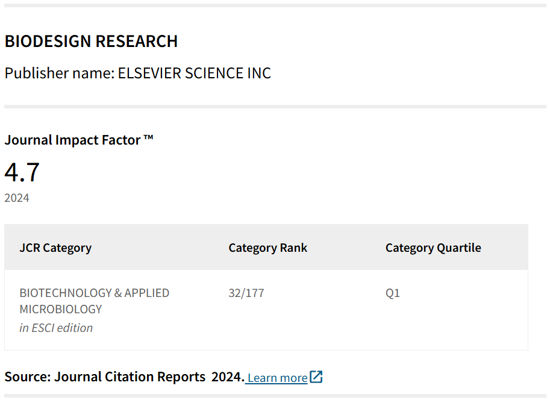This screenshot has height=400, width=550.
Task: Click the words 'Publisher name:' label
Action: point(58,73)
